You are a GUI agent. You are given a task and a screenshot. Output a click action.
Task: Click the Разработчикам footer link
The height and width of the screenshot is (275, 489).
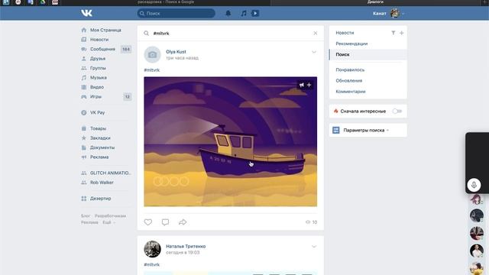pyautogui.click(x=110, y=215)
